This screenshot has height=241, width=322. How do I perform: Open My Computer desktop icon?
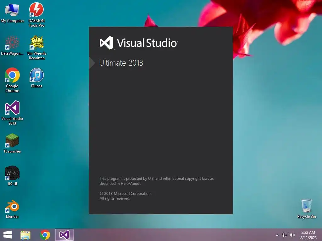tap(12, 13)
